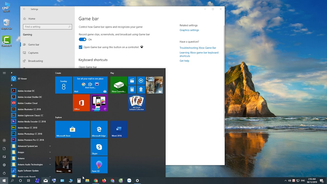Expand the Start menu hamburger navigation

pos(4,73)
